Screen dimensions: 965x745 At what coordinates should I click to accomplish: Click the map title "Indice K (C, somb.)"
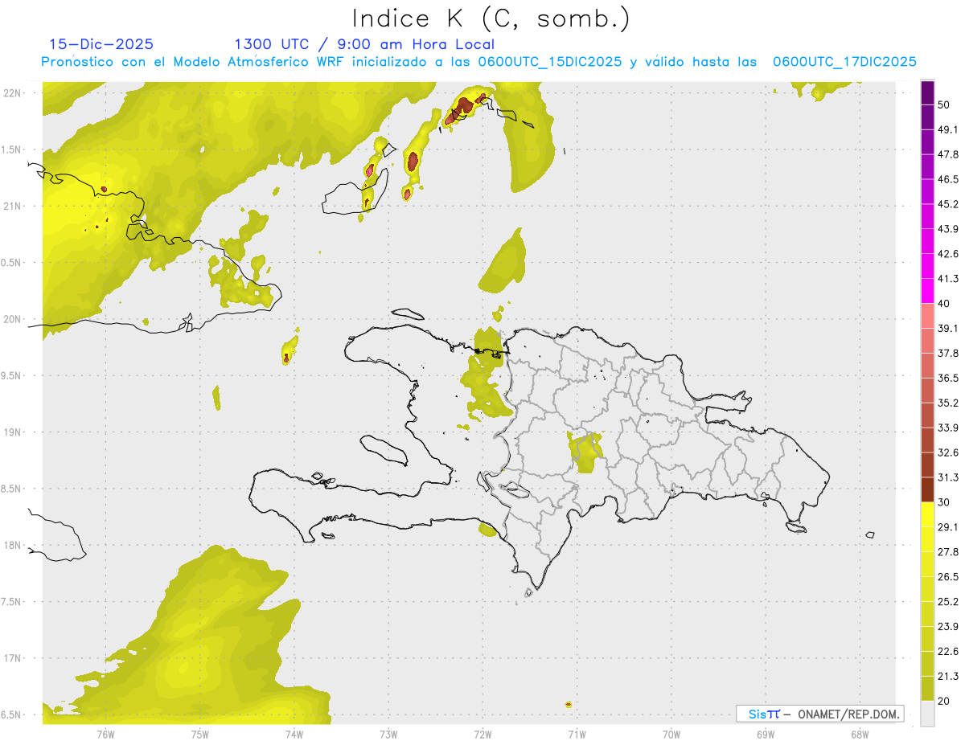pyautogui.click(x=491, y=18)
